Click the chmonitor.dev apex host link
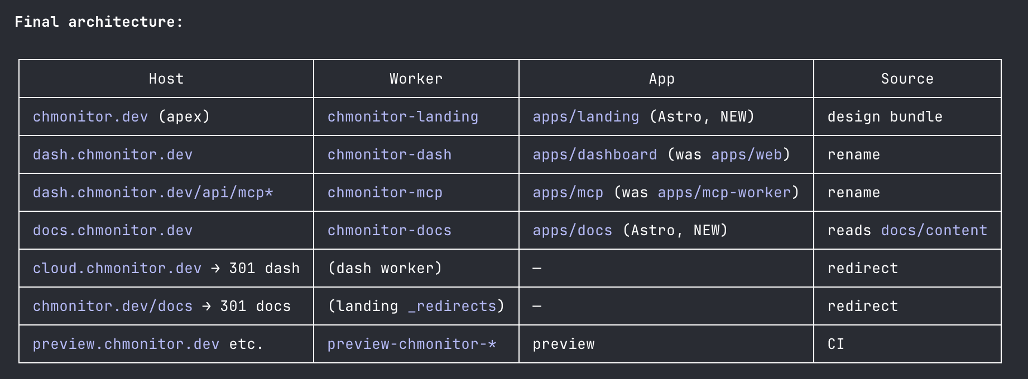The height and width of the screenshot is (379, 1028). [x=90, y=116]
